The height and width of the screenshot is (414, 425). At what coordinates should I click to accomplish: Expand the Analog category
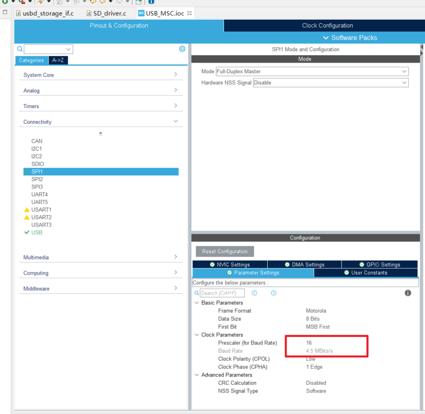tap(101, 91)
